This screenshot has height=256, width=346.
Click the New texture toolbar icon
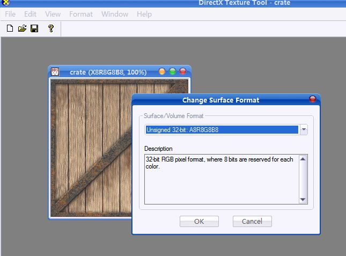point(10,28)
